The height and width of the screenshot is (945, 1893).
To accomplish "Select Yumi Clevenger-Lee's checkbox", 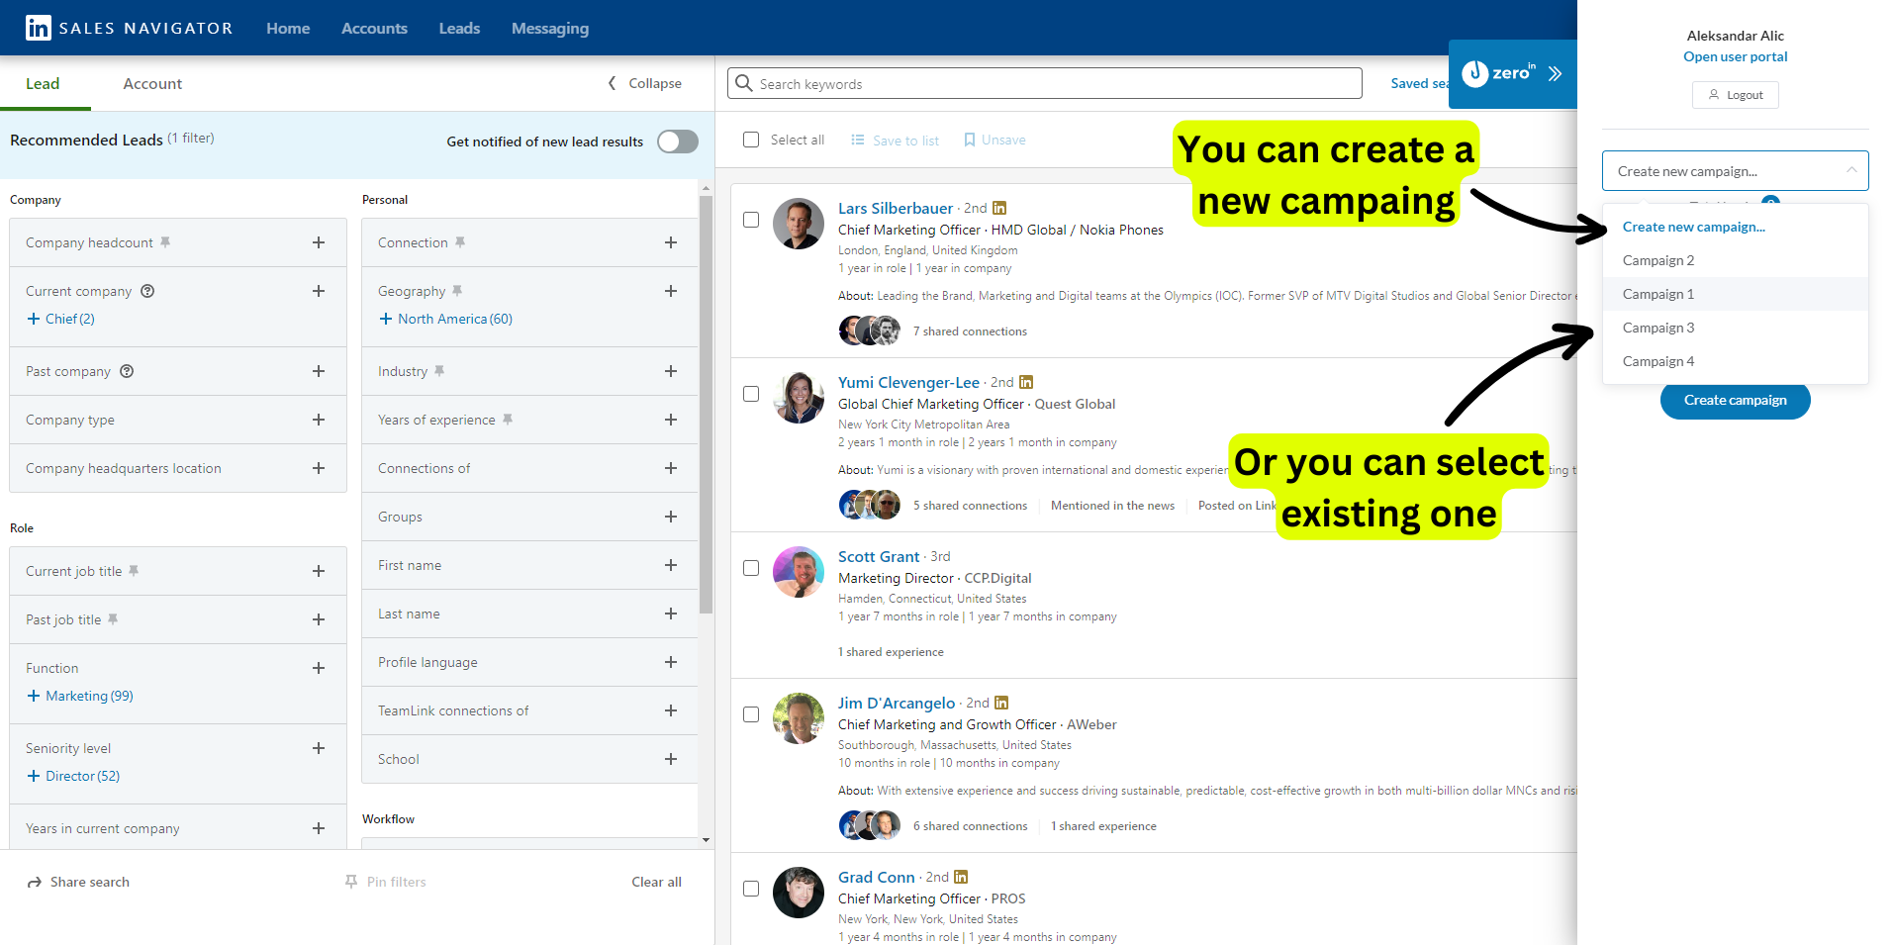I will tap(751, 394).
